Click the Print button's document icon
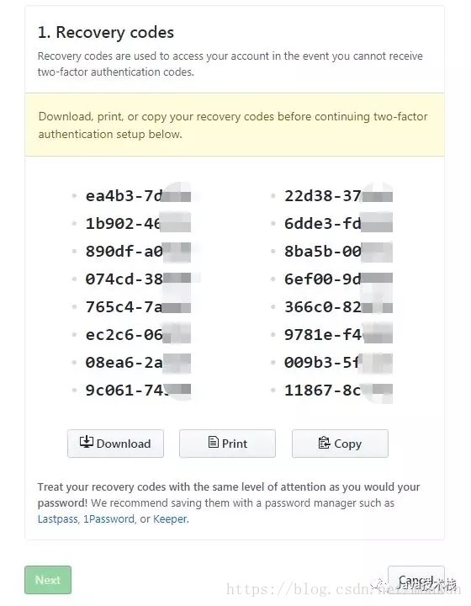Viewport: 471px width, 606px height. click(x=213, y=442)
